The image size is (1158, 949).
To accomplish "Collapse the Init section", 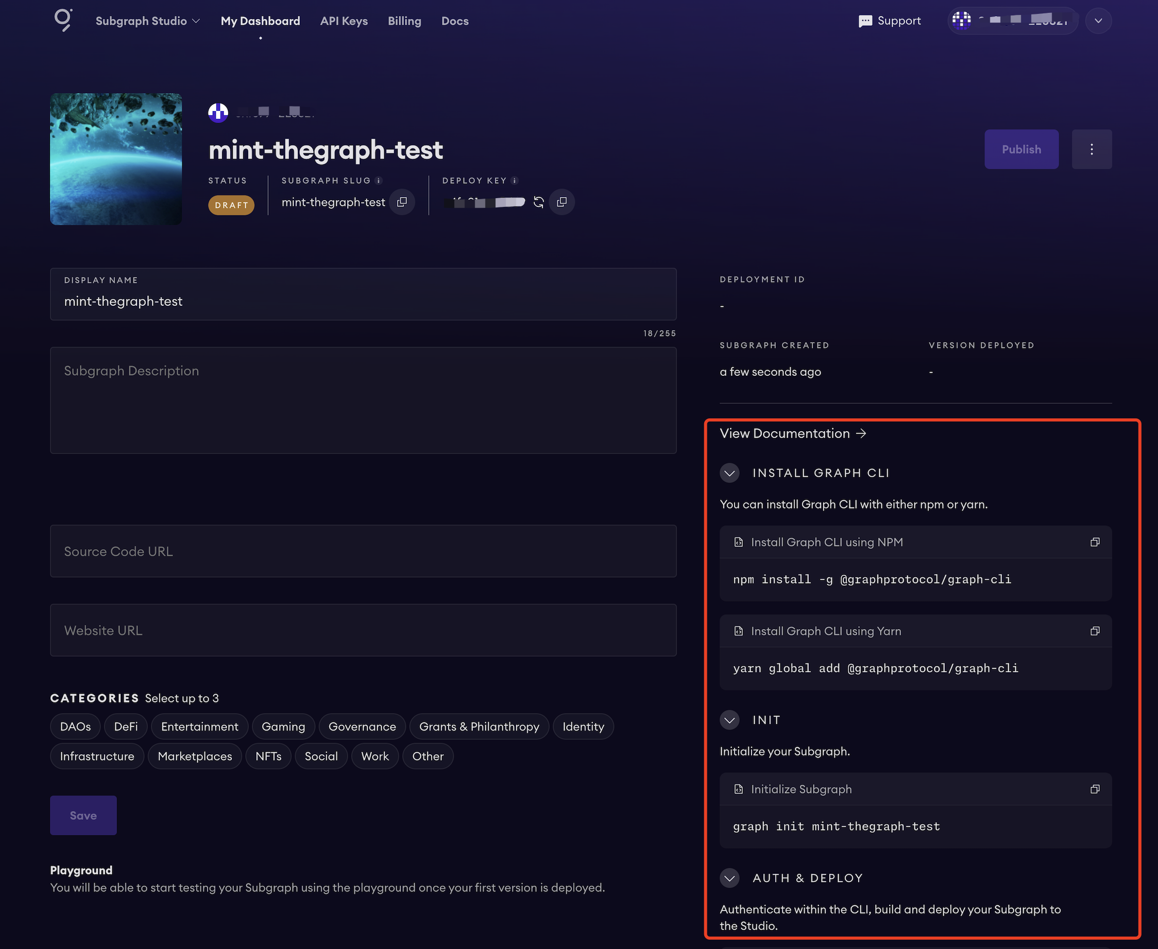I will (x=729, y=720).
